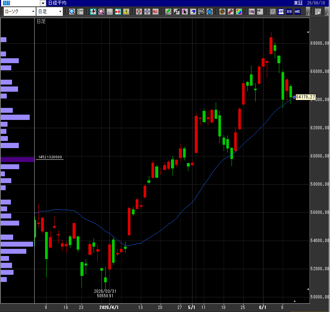Click the chart download arrow icon

point(93,12)
